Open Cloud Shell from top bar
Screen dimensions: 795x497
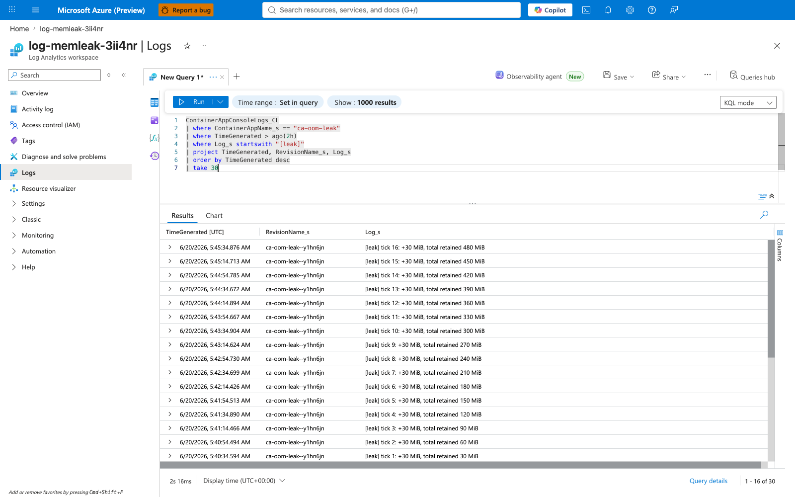pos(586,10)
